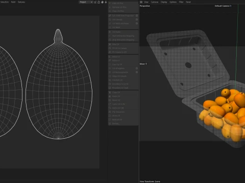Click the Add UV Pins icon
Viewport: 245px width, 183px height.
110,3
